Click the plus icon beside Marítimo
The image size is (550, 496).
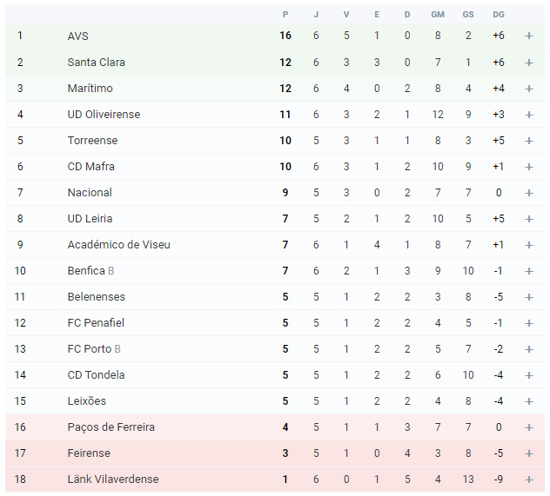(x=529, y=89)
